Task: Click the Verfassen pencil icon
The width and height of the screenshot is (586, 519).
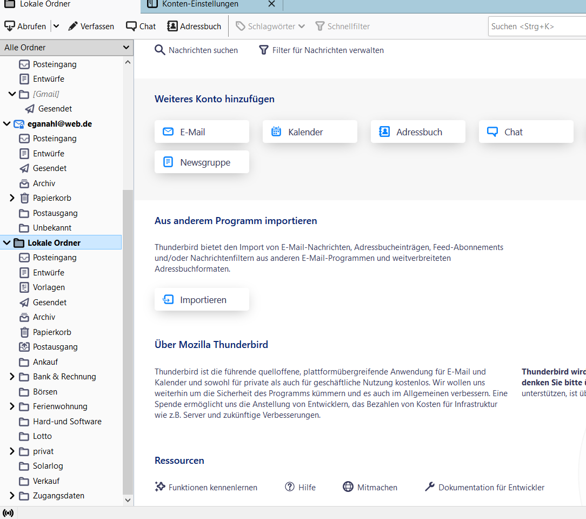Action: click(x=73, y=26)
